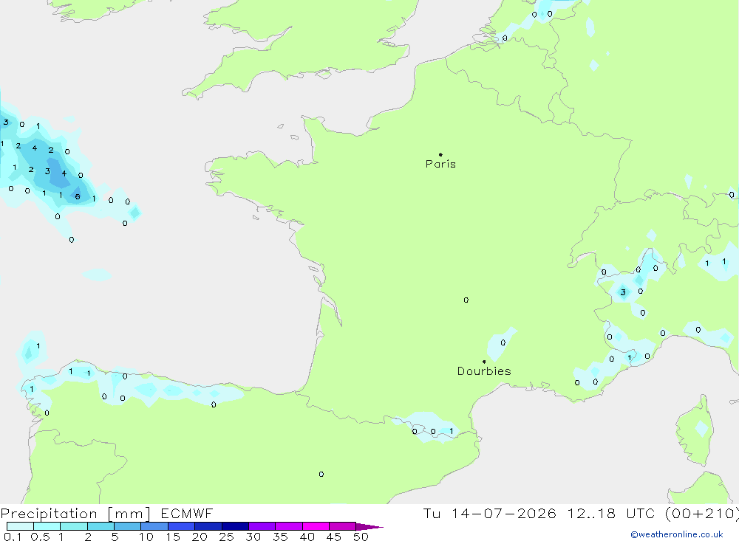Pick the legend swatch between 2 and 5
Screen dimensions: 739x541
pos(101,526)
